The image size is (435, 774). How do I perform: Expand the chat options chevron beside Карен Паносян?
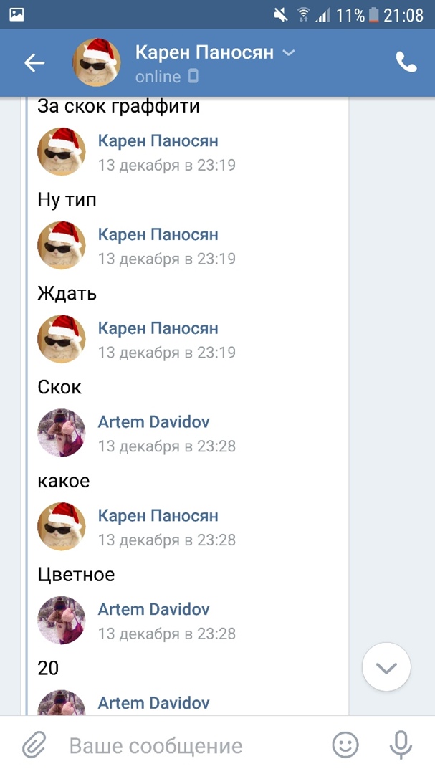[289, 52]
